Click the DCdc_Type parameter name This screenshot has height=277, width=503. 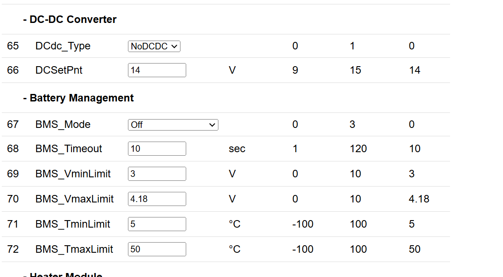tap(63, 46)
